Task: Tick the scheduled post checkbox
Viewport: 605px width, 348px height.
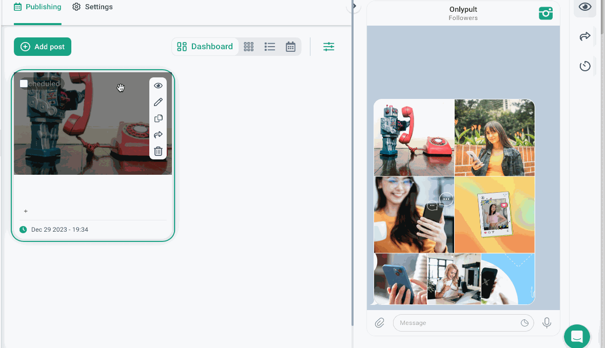Action: pos(24,84)
